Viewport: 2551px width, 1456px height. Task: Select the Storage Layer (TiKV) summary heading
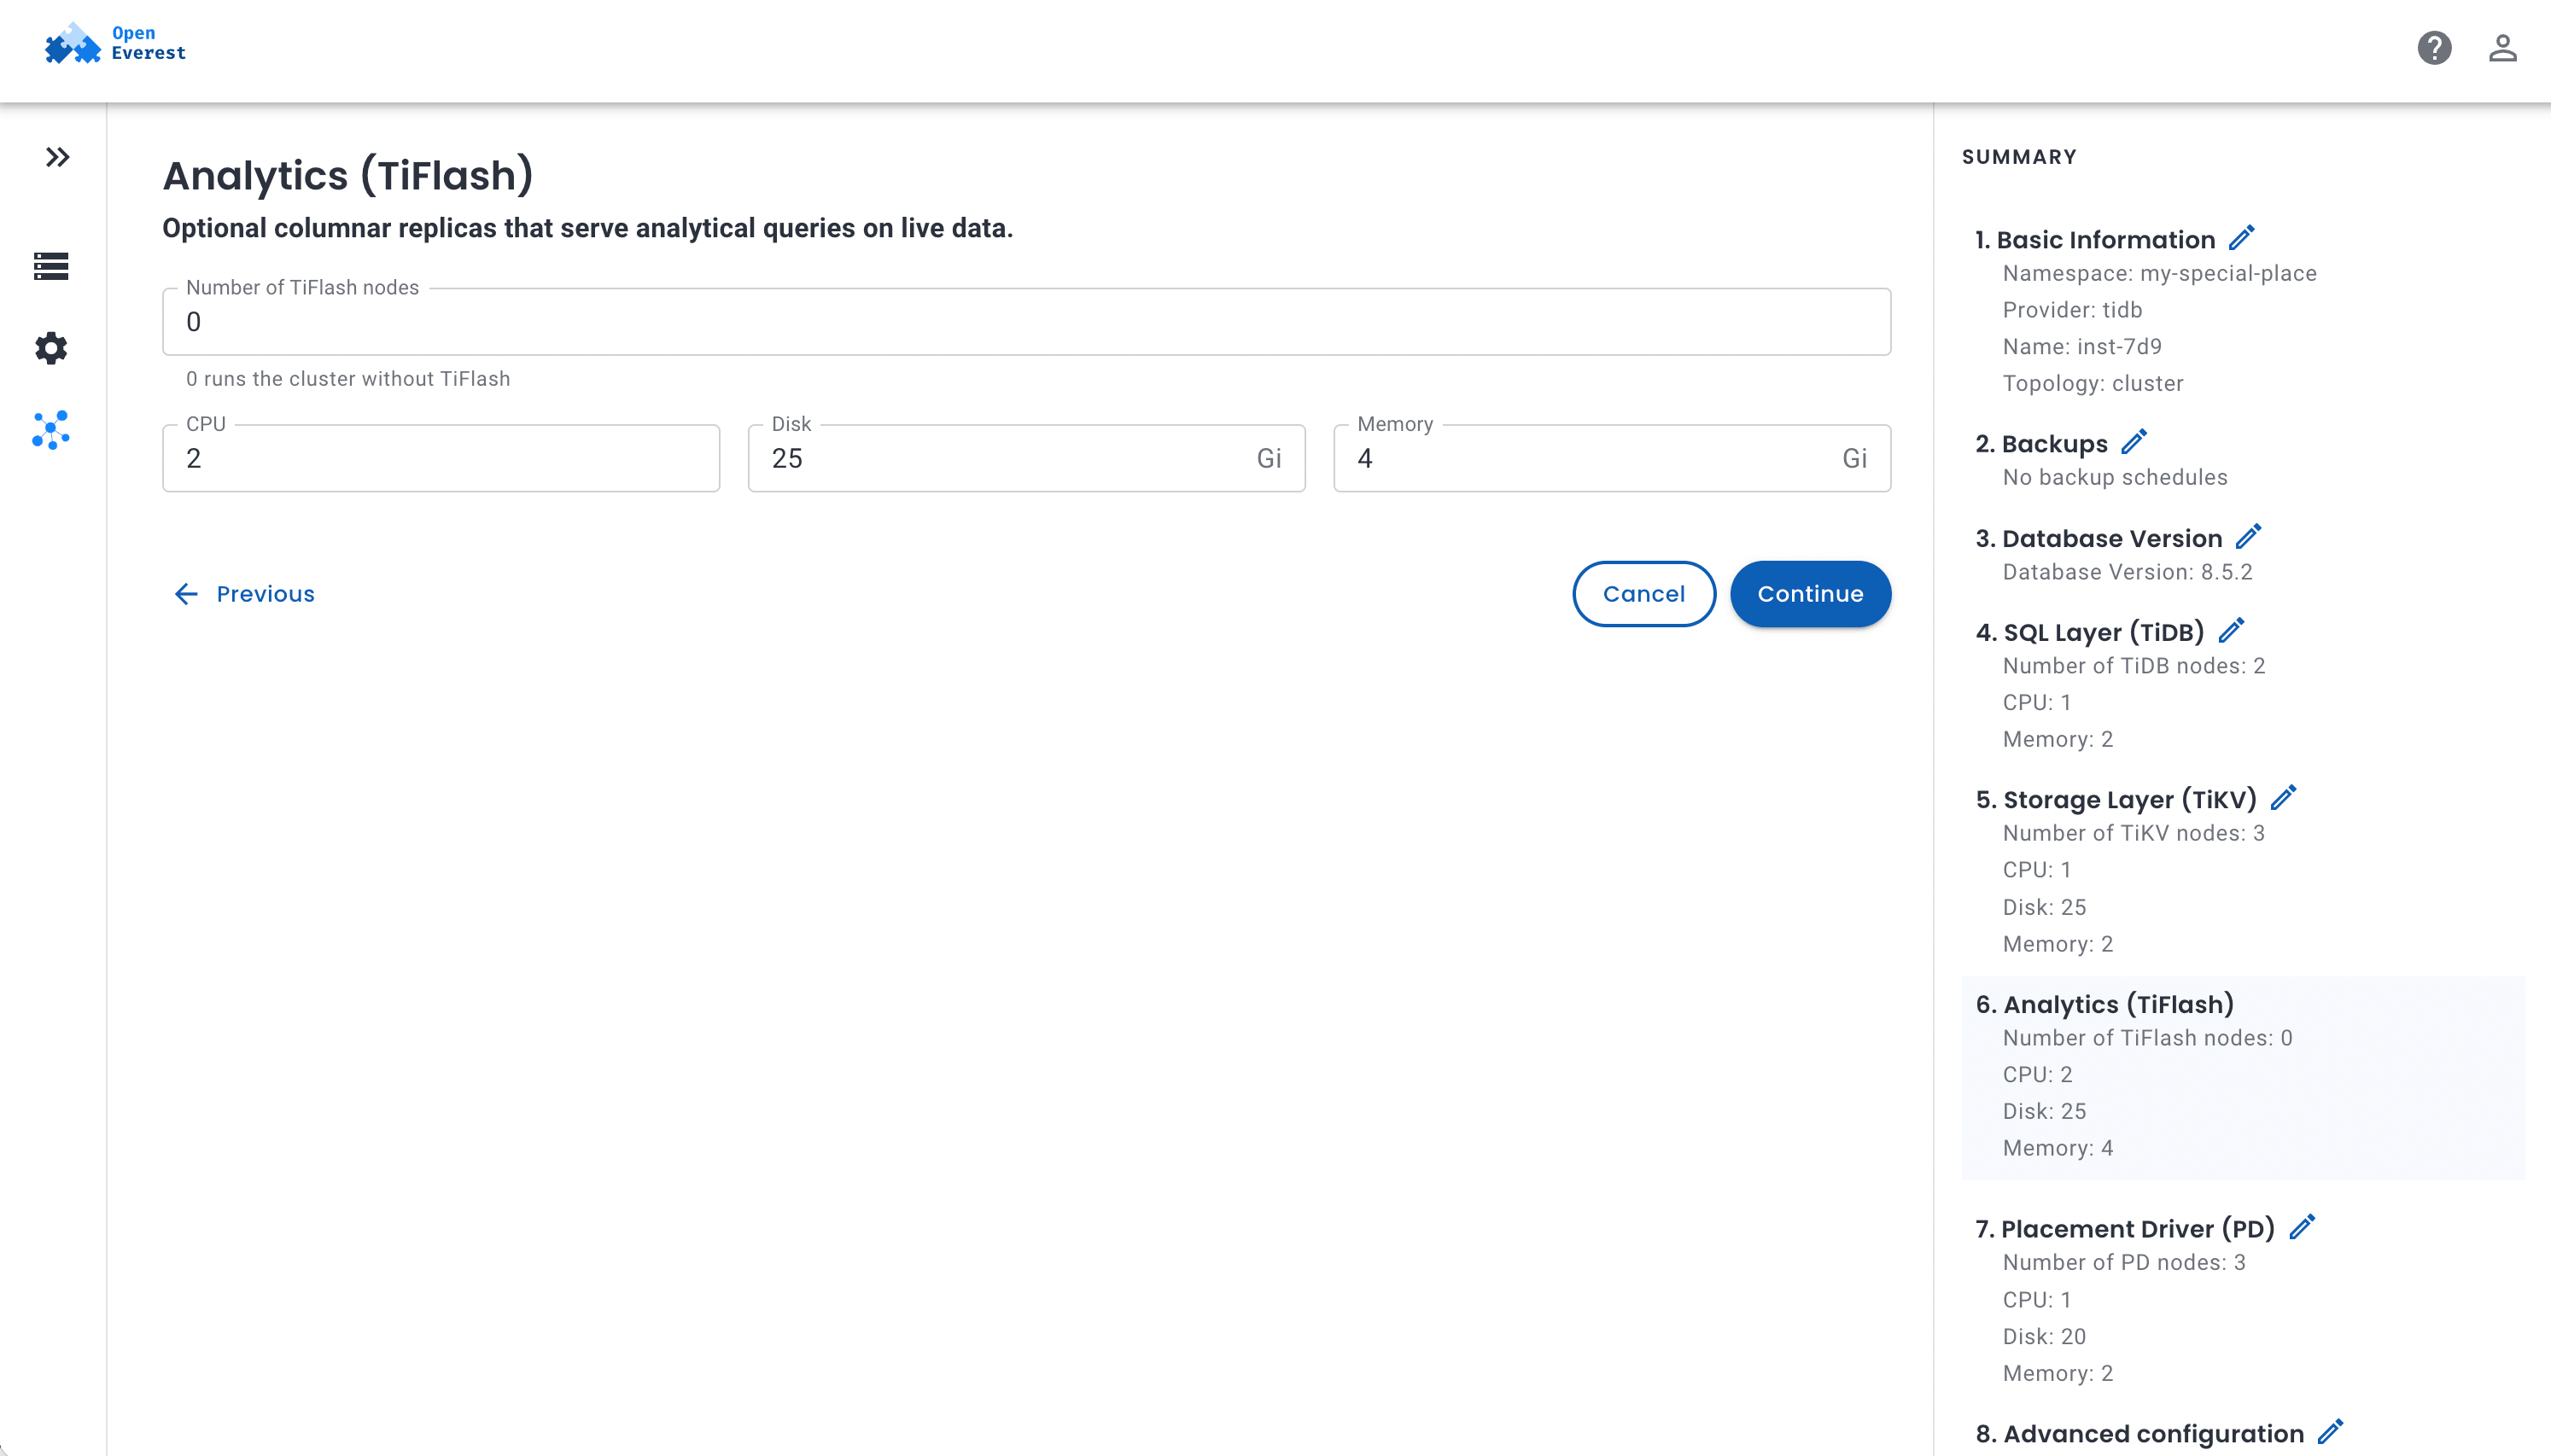pyautogui.click(x=2116, y=800)
